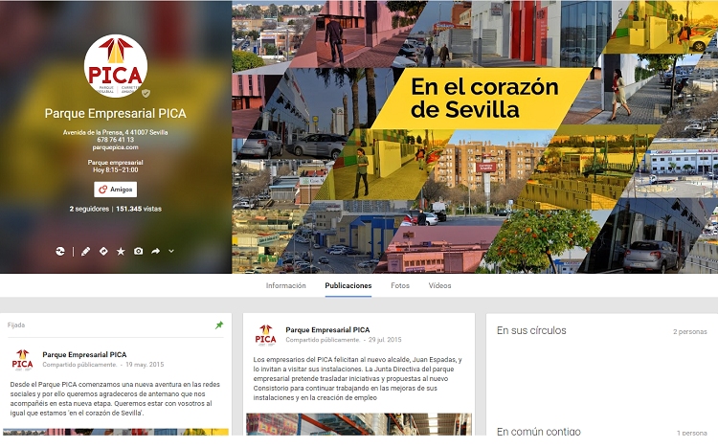Open image attached to the July post

pyautogui.click(x=359, y=424)
